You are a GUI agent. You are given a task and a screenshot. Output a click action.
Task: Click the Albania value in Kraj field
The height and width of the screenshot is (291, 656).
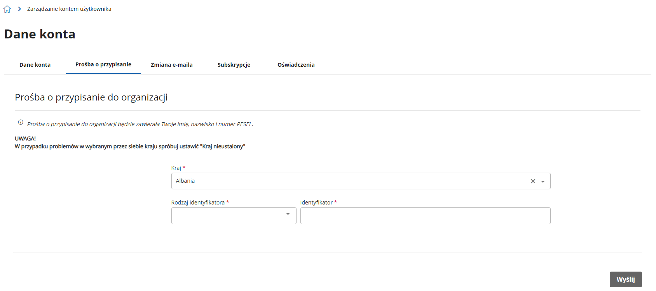coord(185,181)
